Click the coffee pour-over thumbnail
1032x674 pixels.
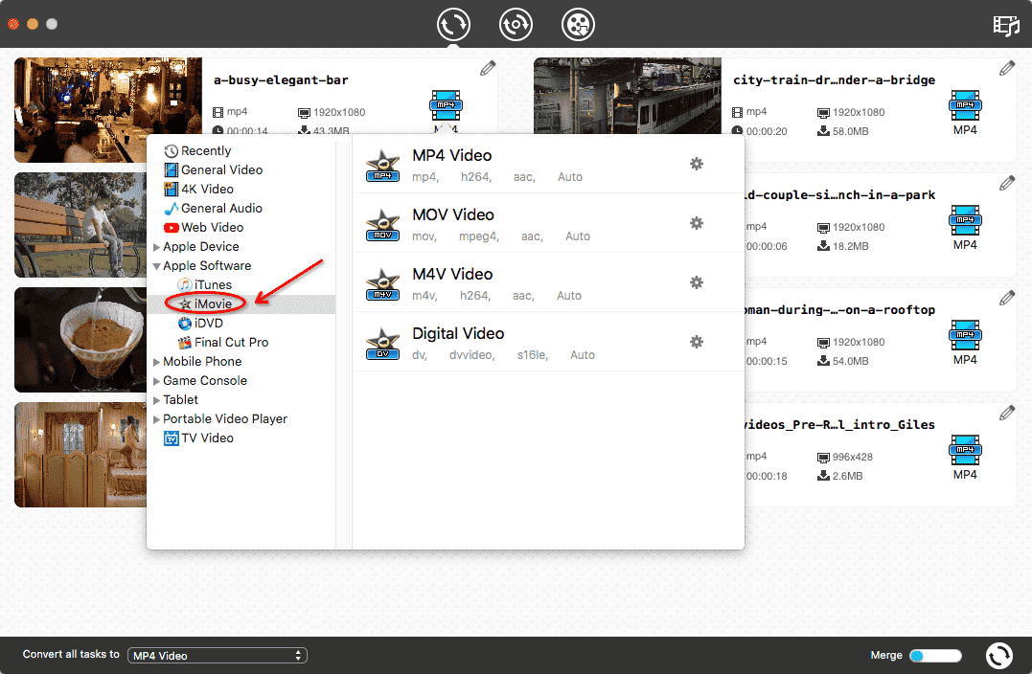coord(80,340)
